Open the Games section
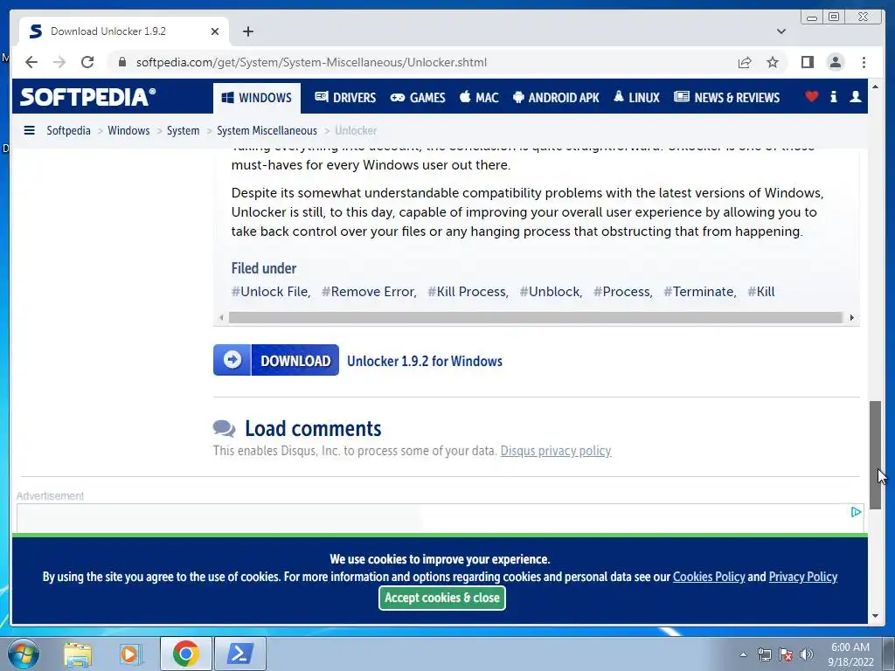This screenshot has height=671, width=895. [x=417, y=98]
